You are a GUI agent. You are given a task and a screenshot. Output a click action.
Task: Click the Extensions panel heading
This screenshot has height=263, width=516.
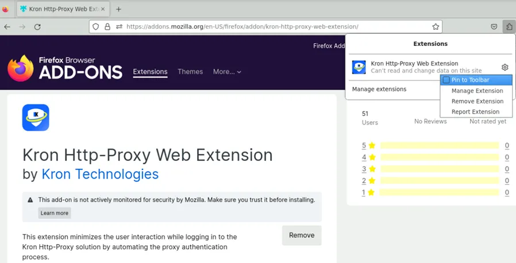(x=430, y=44)
